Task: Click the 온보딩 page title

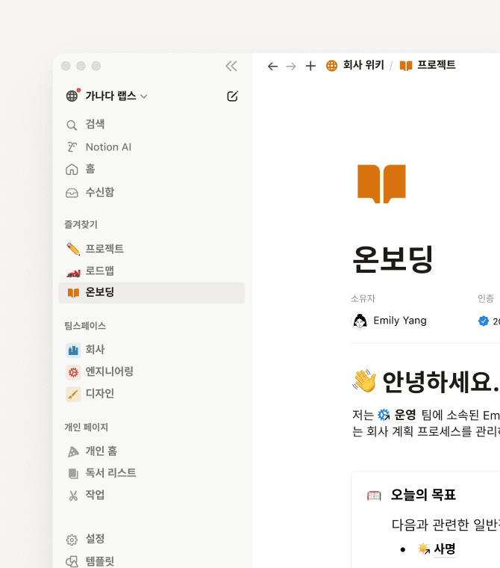Action: click(393, 259)
